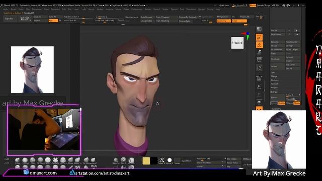Screen dimensions: 322x181
Task: Click the DynaMesh Resolution slider
Action: click(x=211, y=159)
